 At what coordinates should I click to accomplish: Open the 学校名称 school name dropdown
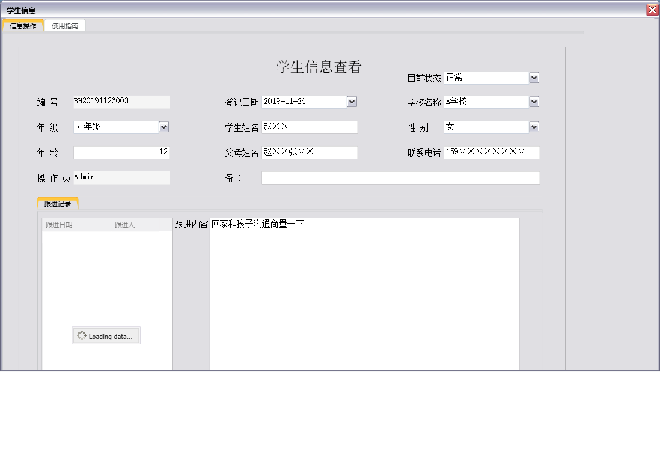click(x=534, y=102)
